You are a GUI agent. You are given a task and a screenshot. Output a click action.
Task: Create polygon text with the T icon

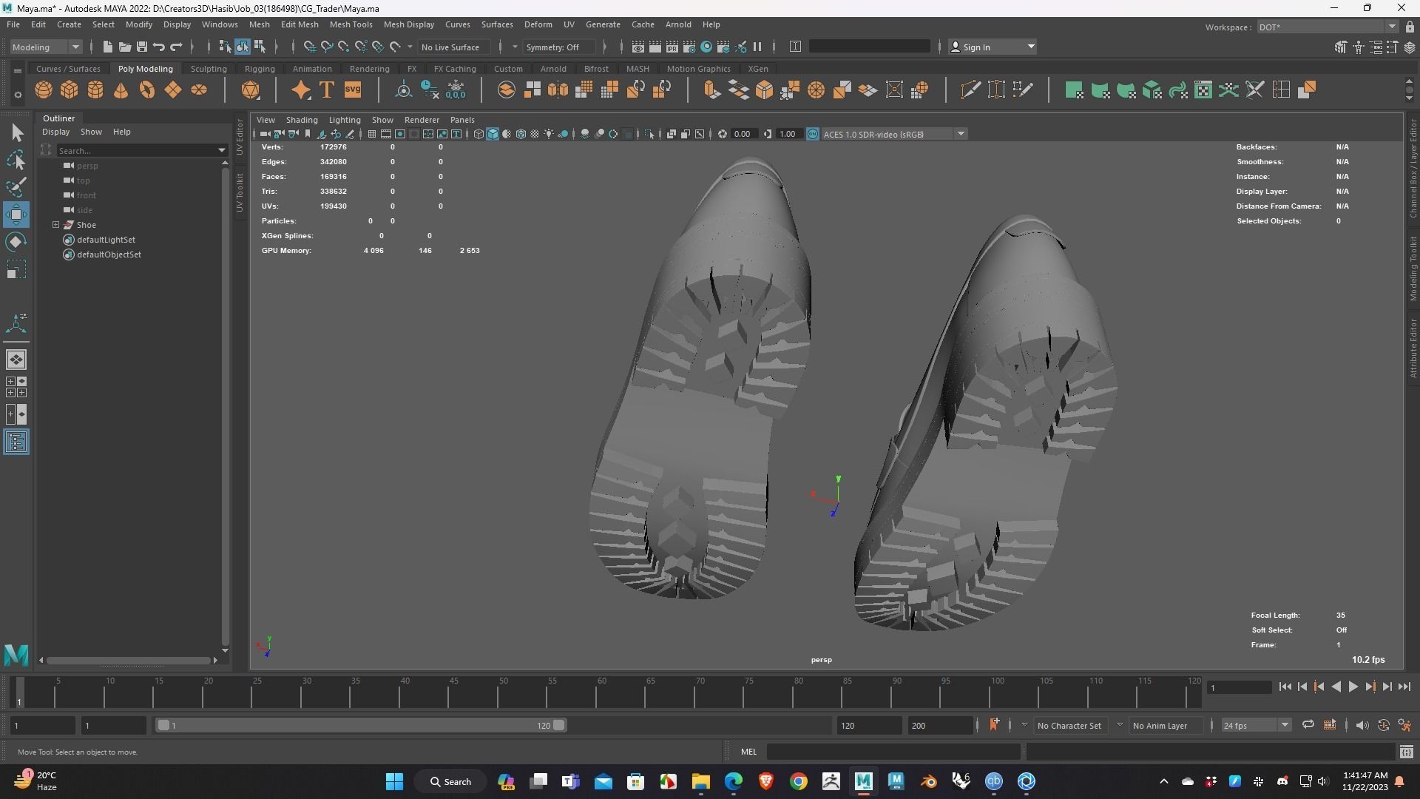[326, 90]
